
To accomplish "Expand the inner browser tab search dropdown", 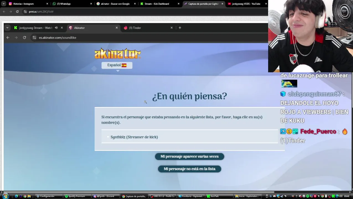I will pyautogui.click(x=7, y=28).
